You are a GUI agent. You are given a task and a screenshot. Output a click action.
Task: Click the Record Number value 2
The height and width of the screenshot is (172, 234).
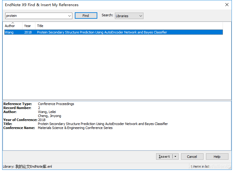click(x=39, y=108)
